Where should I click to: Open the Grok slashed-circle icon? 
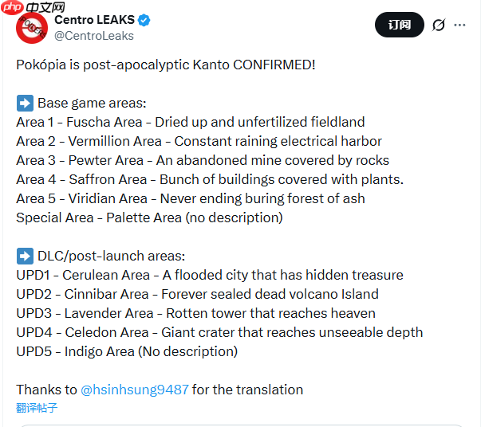[438, 25]
